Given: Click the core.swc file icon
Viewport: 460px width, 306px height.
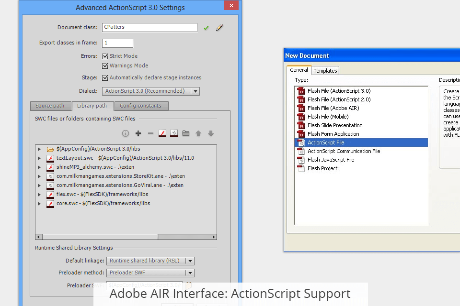Looking at the screenshot, I should (x=50, y=204).
